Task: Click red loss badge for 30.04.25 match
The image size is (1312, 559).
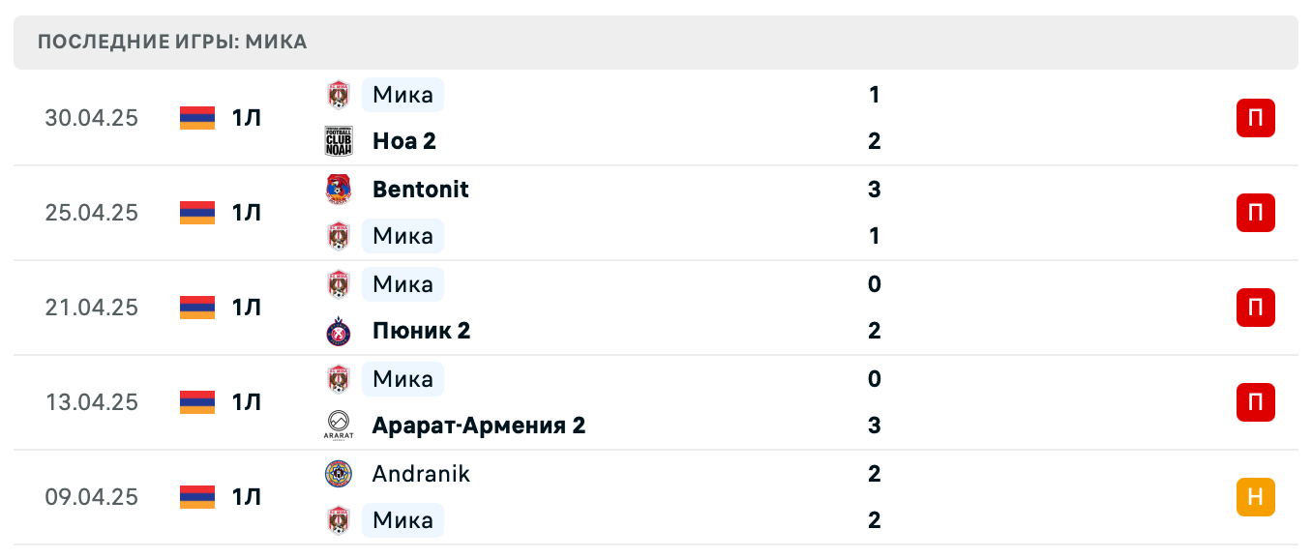Action: click(1255, 118)
